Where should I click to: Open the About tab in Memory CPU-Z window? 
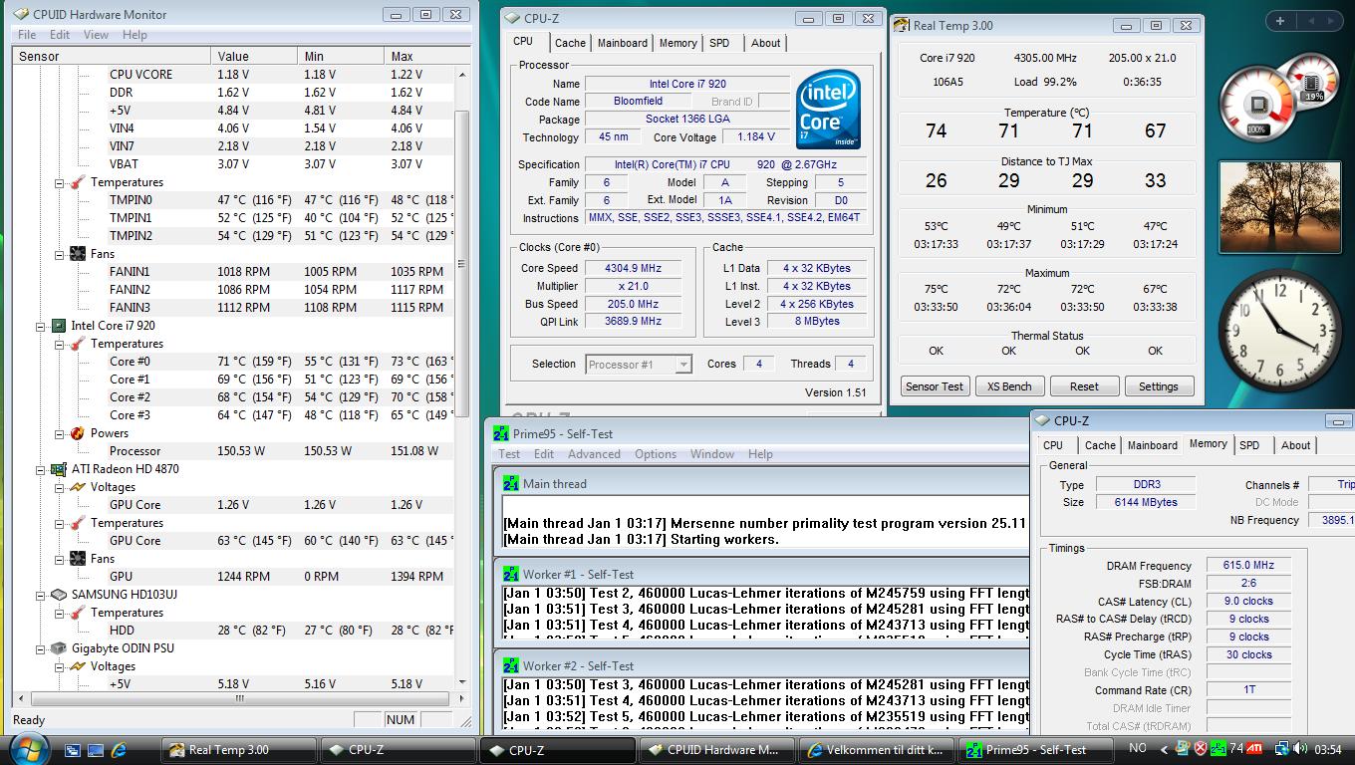point(1295,445)
